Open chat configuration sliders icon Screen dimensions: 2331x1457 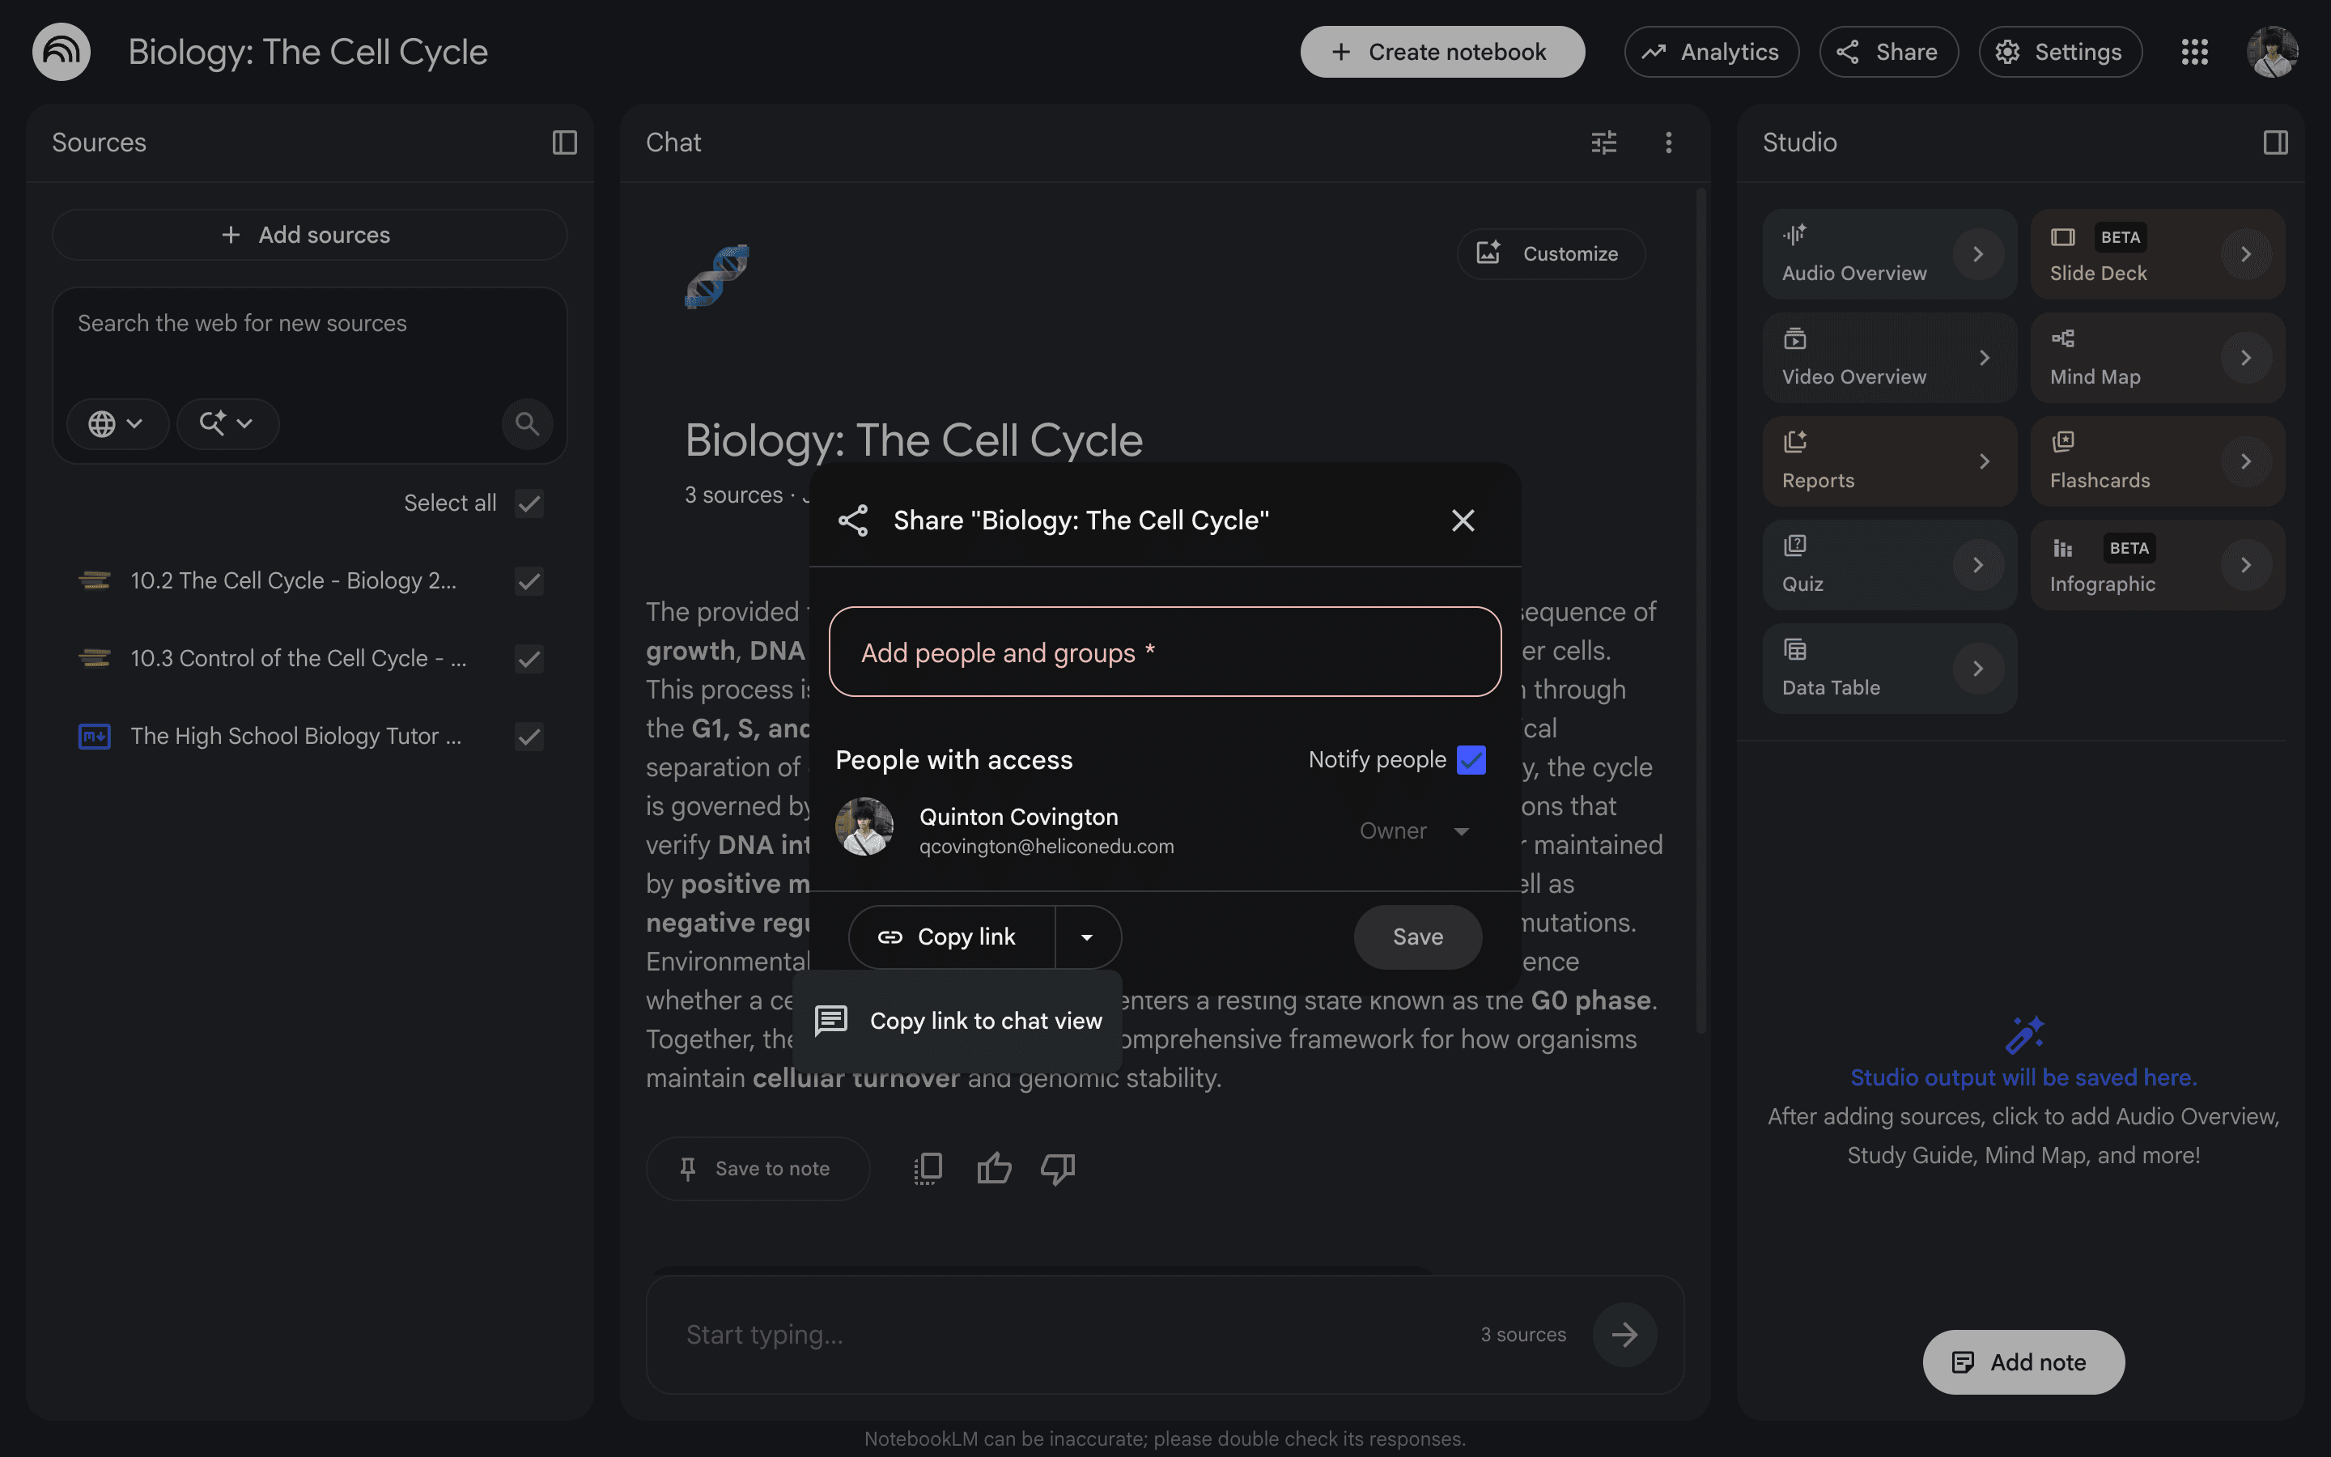click(1603, 142)
